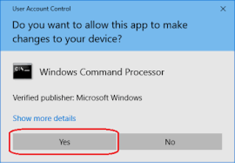Click the Verified publisher Microsoft Windows line
The width and height of the screenshot is (235, 163).
click(77, 98)
